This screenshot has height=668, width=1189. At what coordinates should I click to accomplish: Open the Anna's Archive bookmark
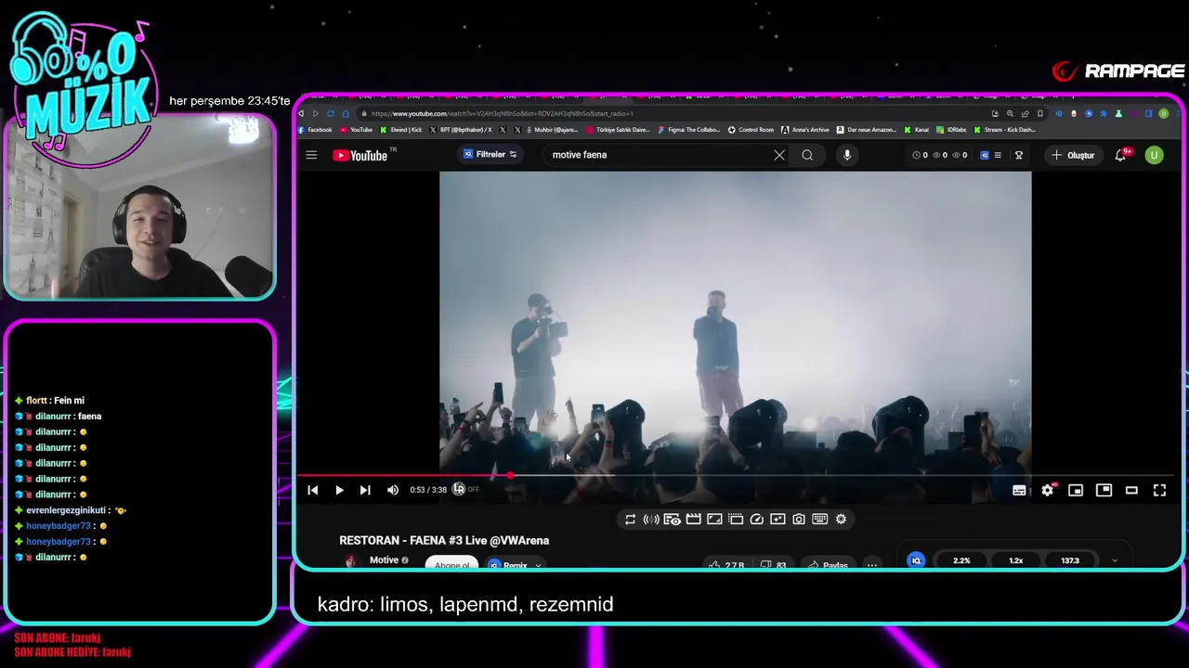[x=805, y=130]
